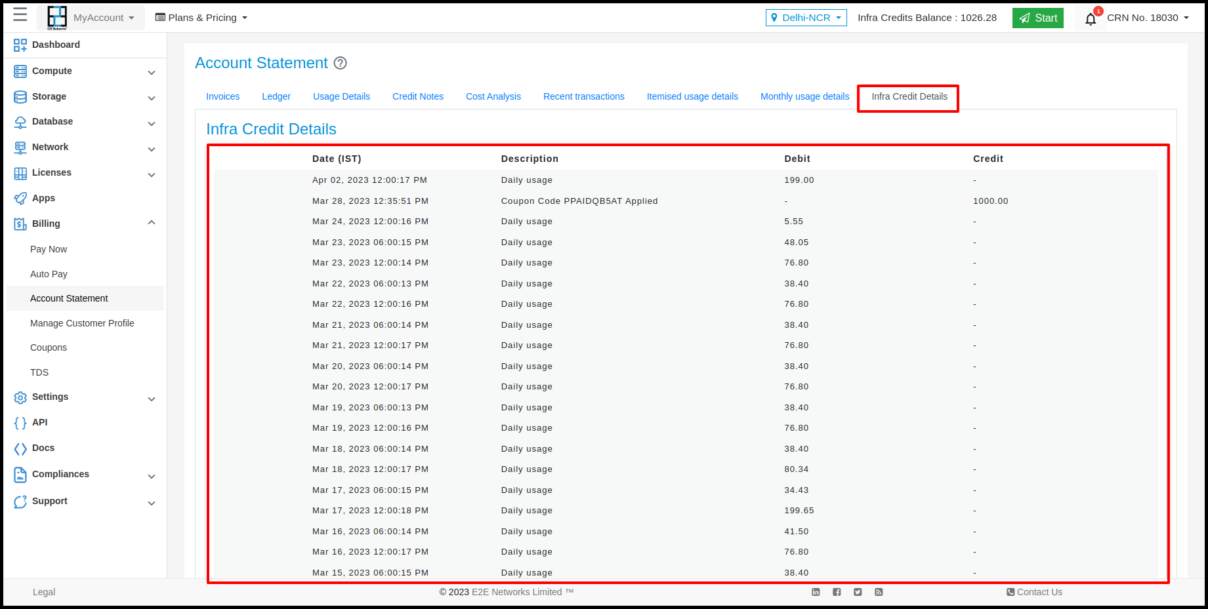This screenshot has width=1208, height=609.
Task: Click the 199.65 debit value
Action: (x=799, y=511)
